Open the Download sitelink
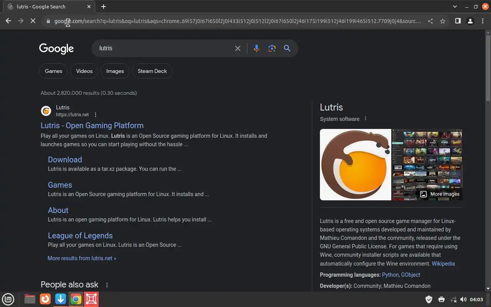The width and height of the screenshot is (491, 307). pyautogui.click(x=65, y=160)
